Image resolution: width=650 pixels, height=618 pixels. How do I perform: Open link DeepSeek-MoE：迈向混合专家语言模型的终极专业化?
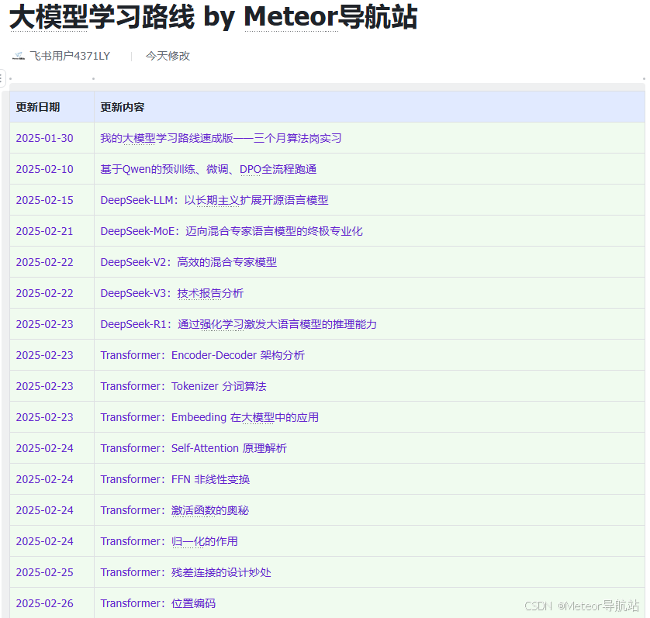(231, 231)
